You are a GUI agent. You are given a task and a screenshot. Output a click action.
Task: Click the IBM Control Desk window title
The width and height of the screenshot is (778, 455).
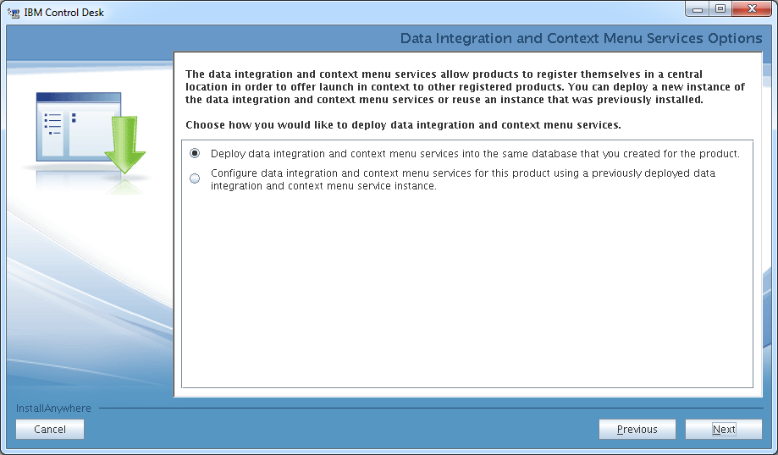[x=64, y=13]
